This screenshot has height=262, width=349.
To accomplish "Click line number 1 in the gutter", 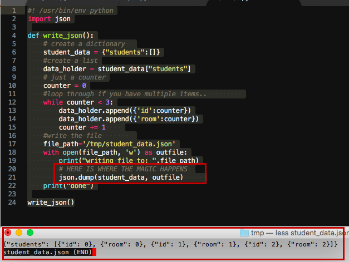I will [x=14, y=11].
